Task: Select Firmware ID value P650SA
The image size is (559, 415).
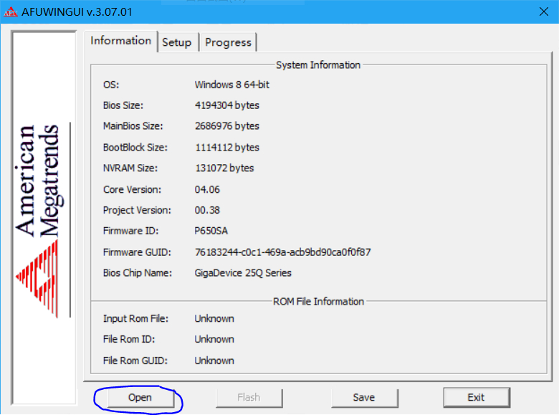Action: click(x=211, y=231)
